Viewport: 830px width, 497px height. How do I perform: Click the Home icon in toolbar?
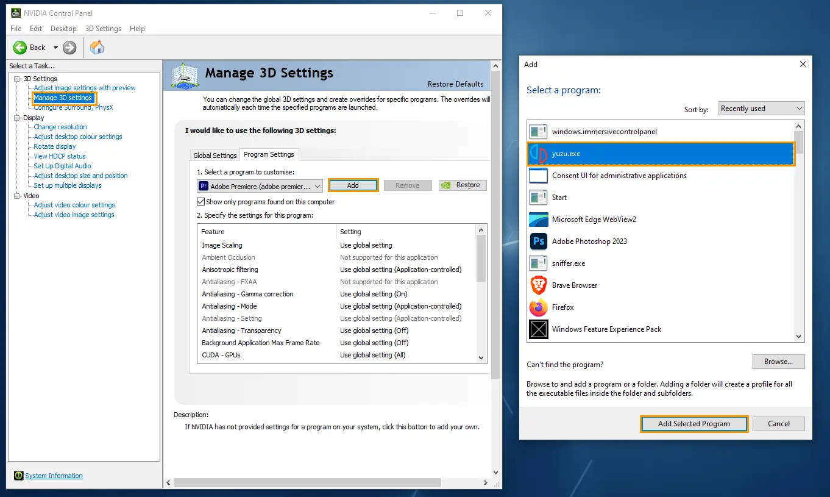click(x=97, y=47)
